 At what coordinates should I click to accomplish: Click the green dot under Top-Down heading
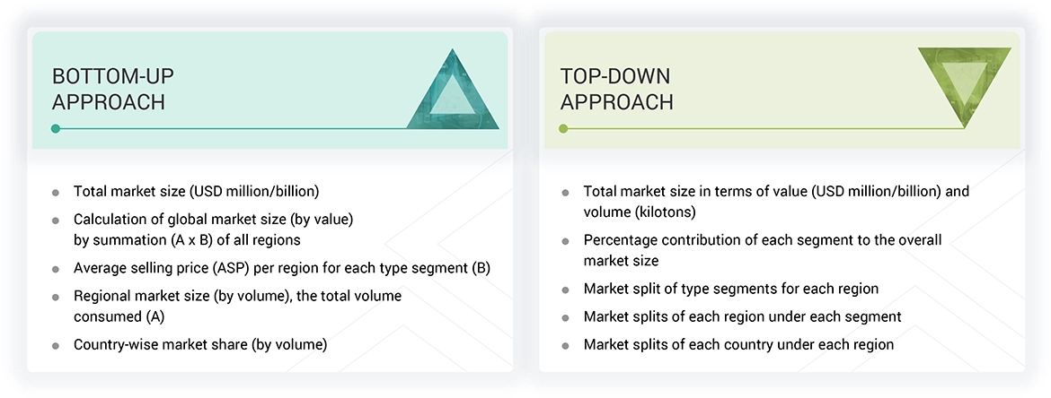563,129
